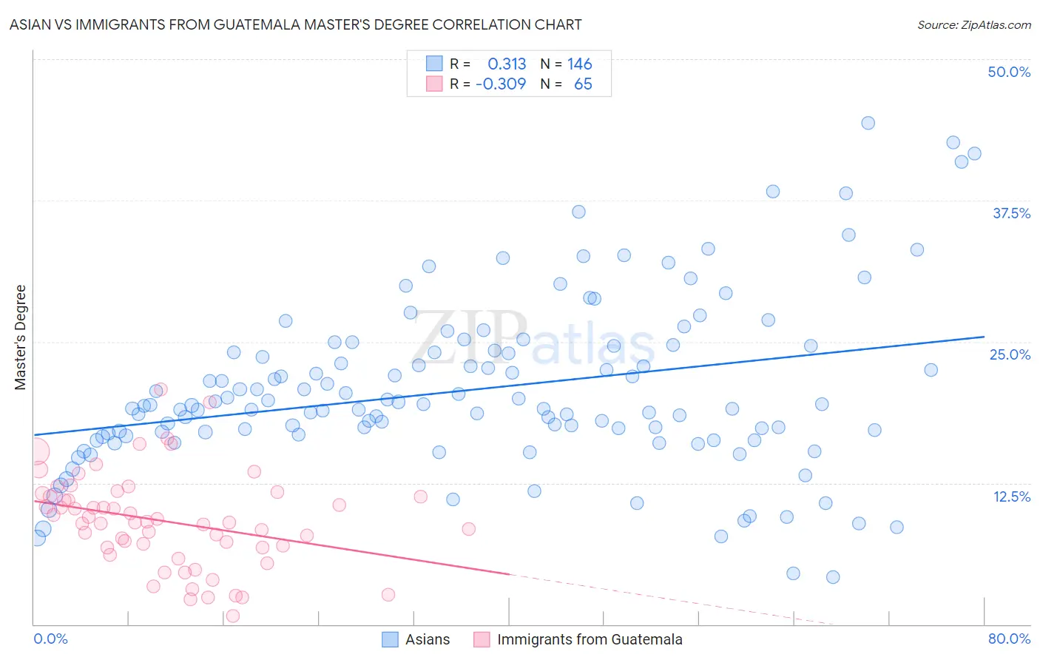The image size is (1040, 660).
Task: Open the Source: ZipAtlas.com link
Action: tap(974, 24)
